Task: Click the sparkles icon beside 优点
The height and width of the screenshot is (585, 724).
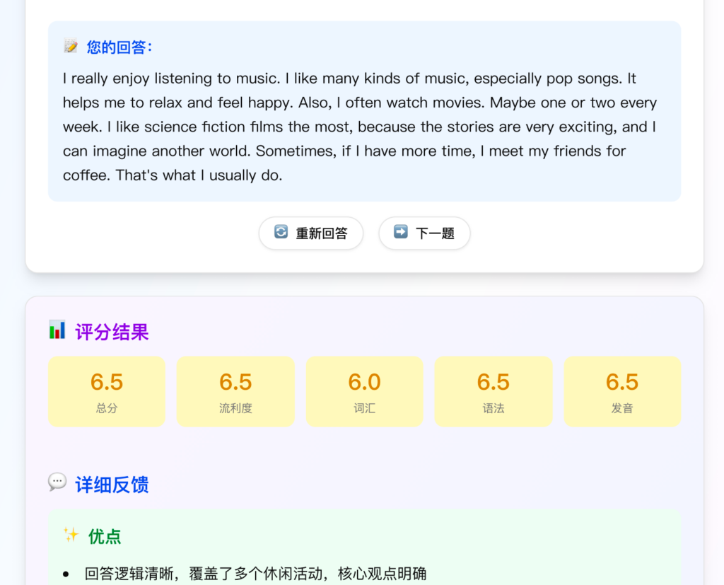Action: pyautogui.click(x=71, y=535)
